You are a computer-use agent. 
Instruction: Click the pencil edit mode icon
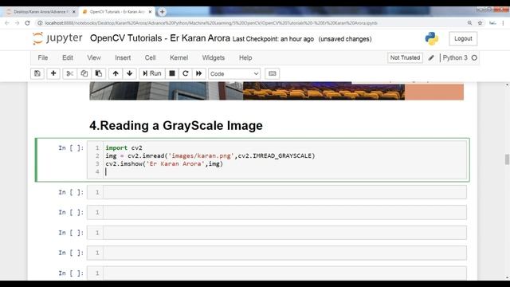[431, 58]
